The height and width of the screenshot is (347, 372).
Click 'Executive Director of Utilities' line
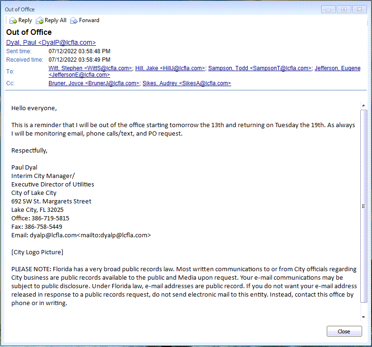(53, 184)
